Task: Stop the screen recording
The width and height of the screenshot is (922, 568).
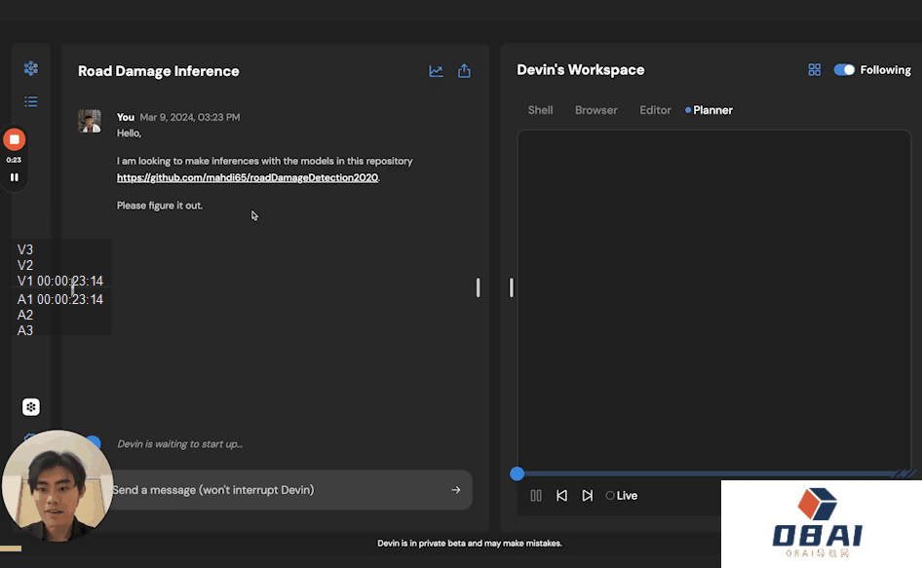Action: [x=14, y=139]
